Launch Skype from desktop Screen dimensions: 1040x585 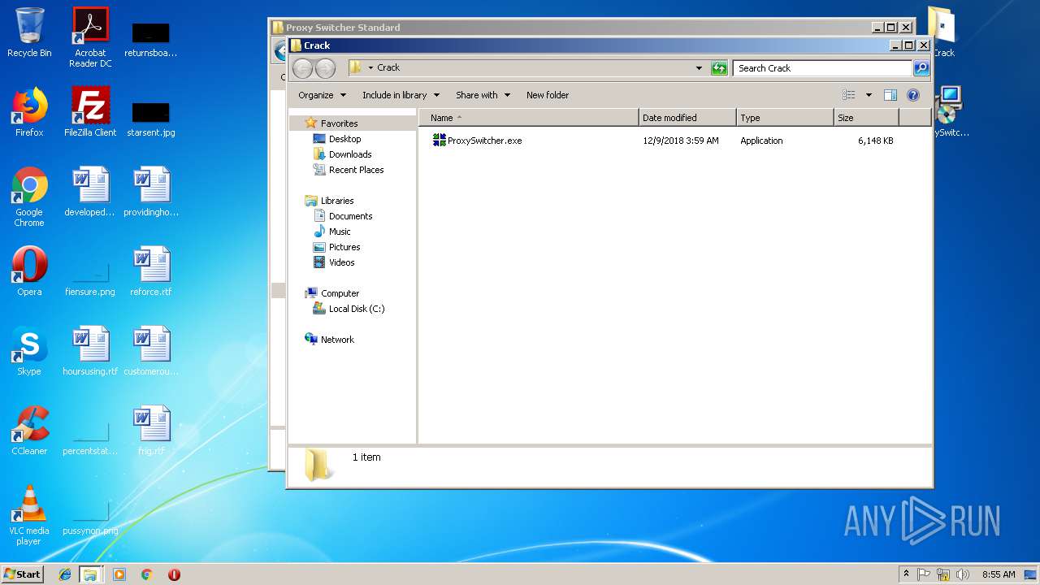click(29, 351)
